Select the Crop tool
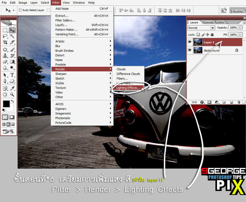This screenshot has width=246, height=202. tap(5, 42)
